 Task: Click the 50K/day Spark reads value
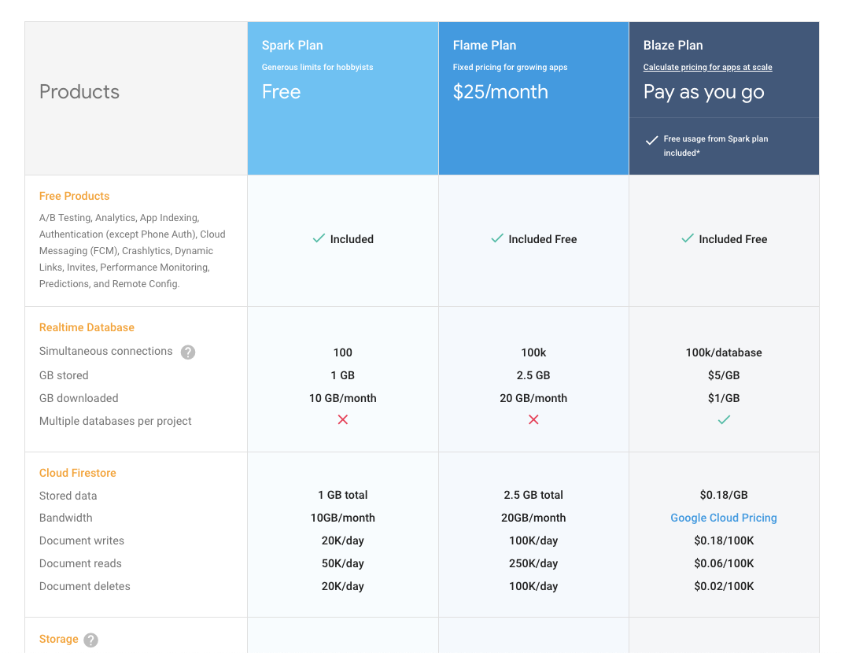(343, 563)
